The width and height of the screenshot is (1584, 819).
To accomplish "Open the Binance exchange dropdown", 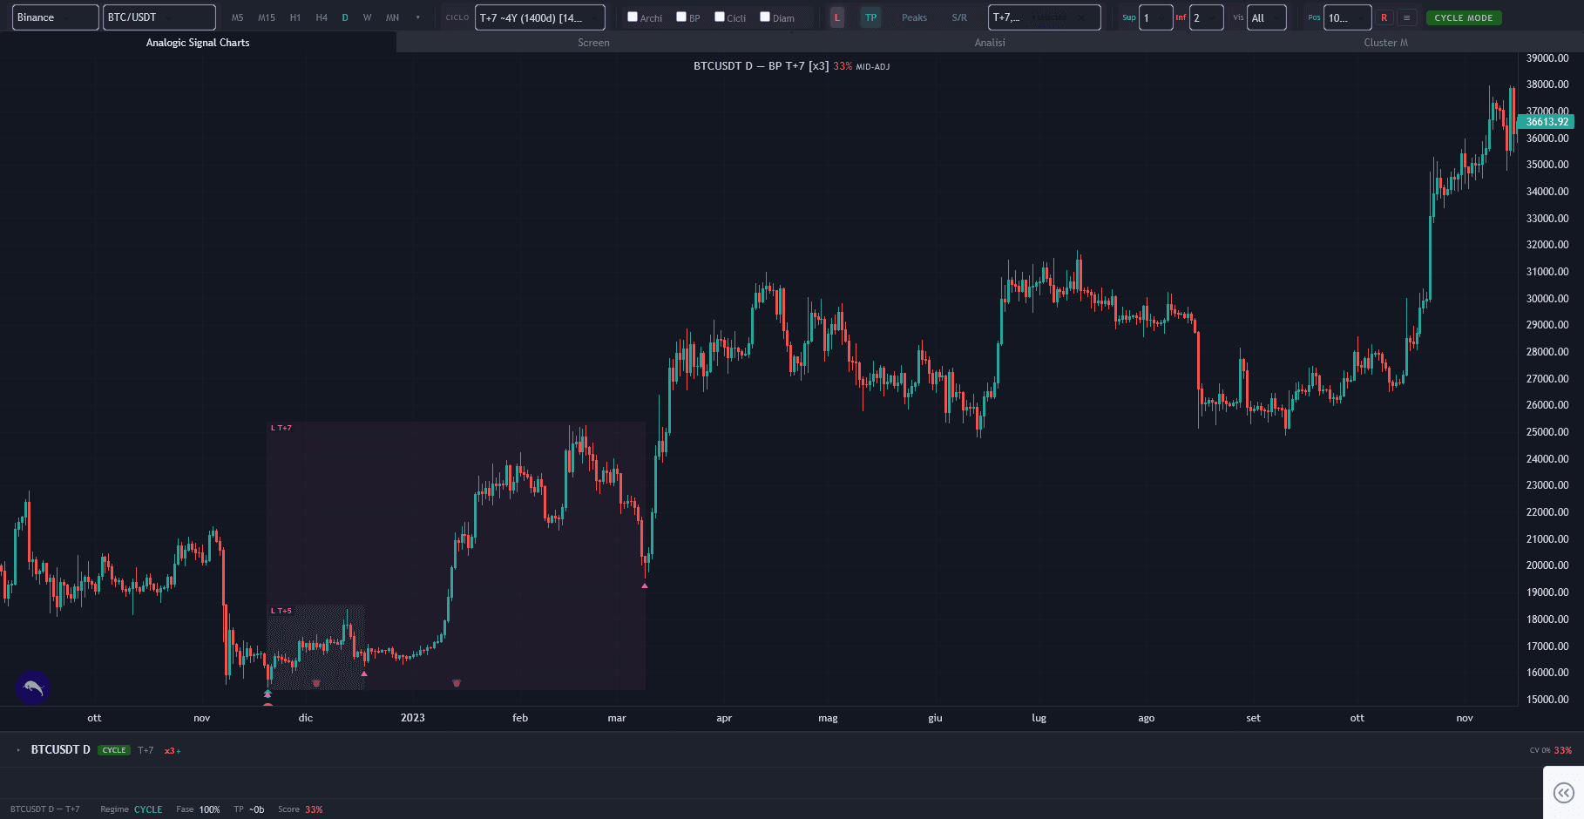I will [56, 17].
